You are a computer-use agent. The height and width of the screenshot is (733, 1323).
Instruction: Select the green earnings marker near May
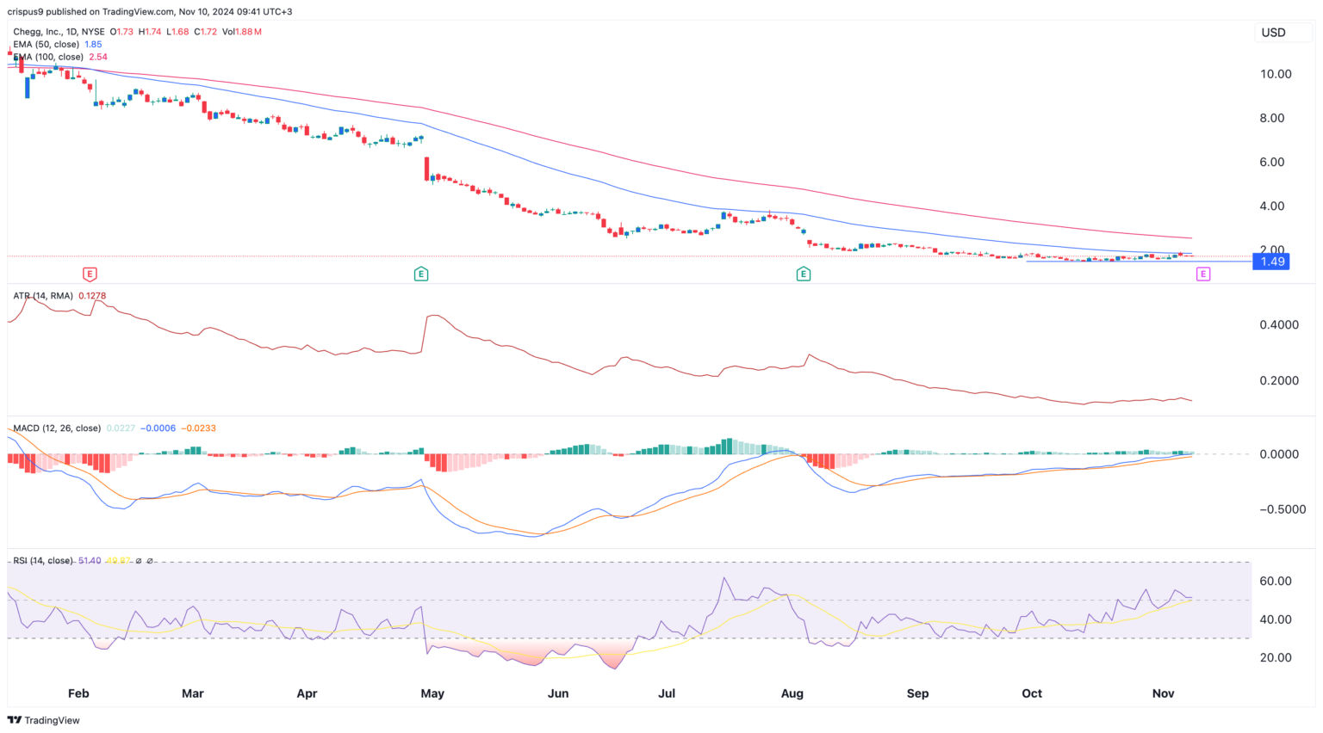421,274
